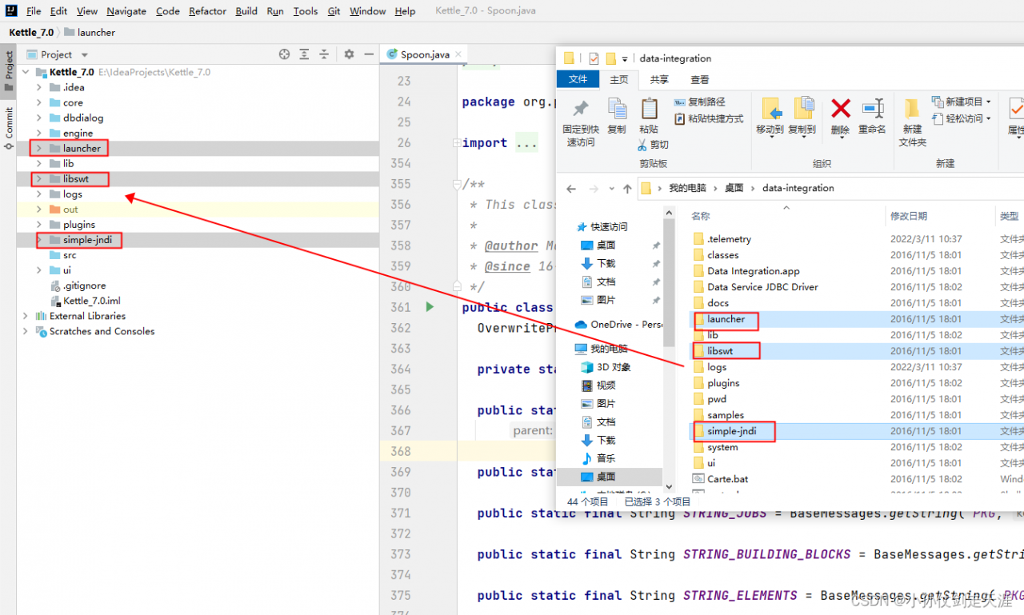The image size is (1024, 615).
Task: Open Project panel settings gear
Action: tap(349, 54)
